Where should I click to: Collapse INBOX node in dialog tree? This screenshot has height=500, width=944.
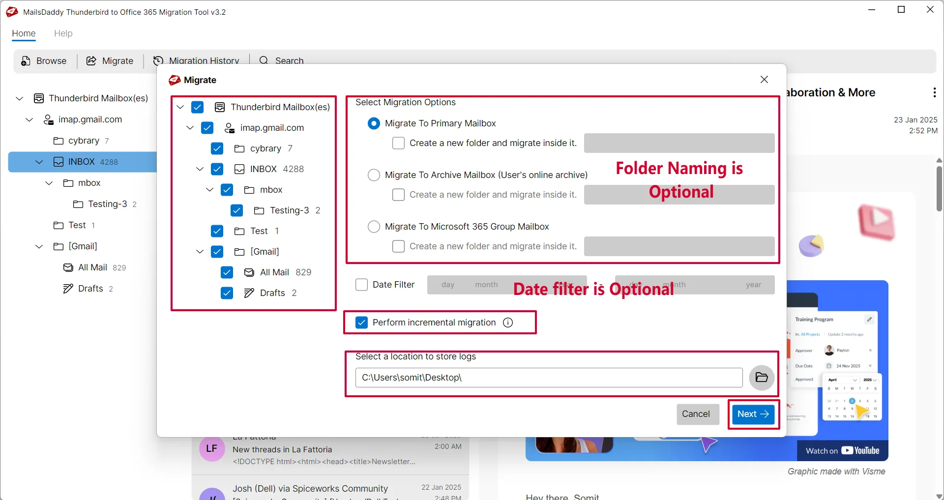200,169
